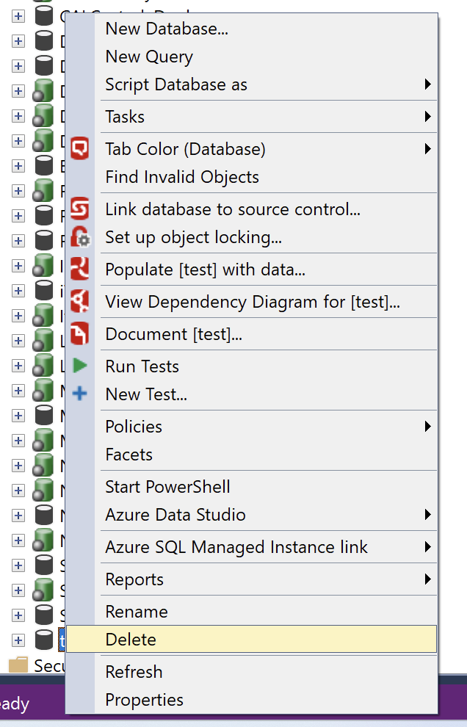Click the green Run Tests play icon
467x727 pixels.
(80, 366)
